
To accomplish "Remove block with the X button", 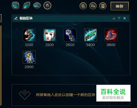I will 125,18.
